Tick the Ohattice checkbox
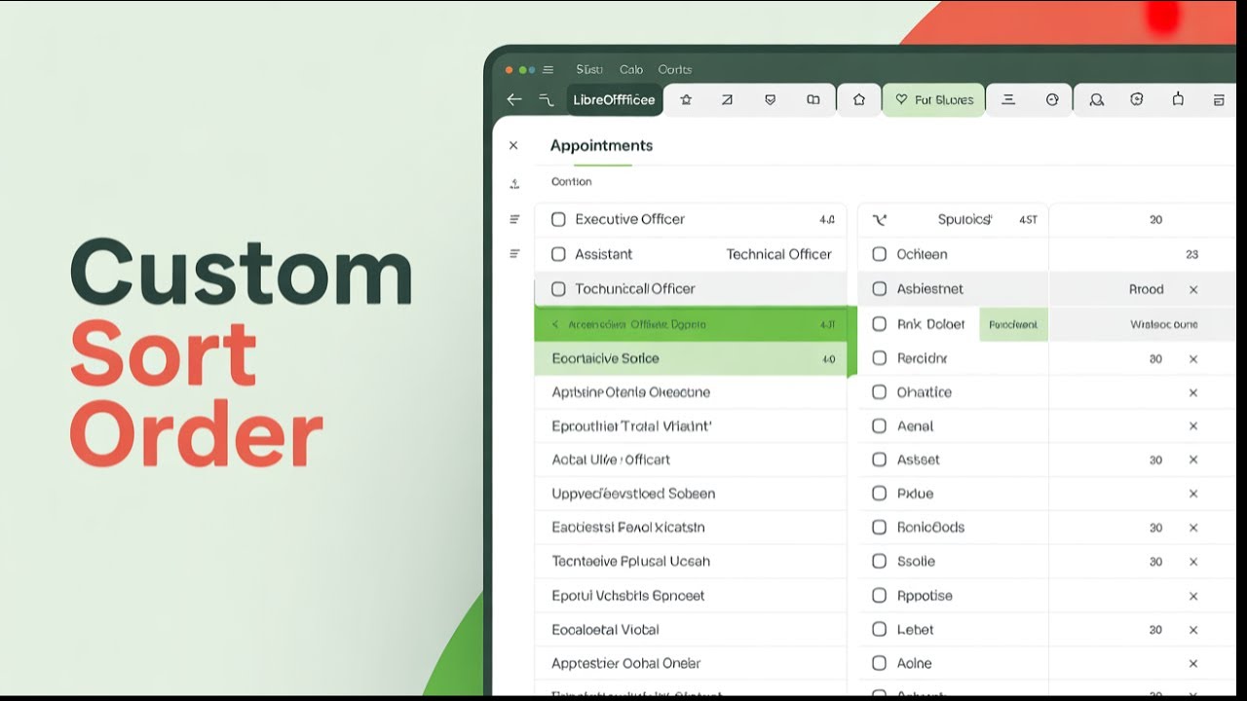Screen dimensions: 1247x701 (879, 392)
